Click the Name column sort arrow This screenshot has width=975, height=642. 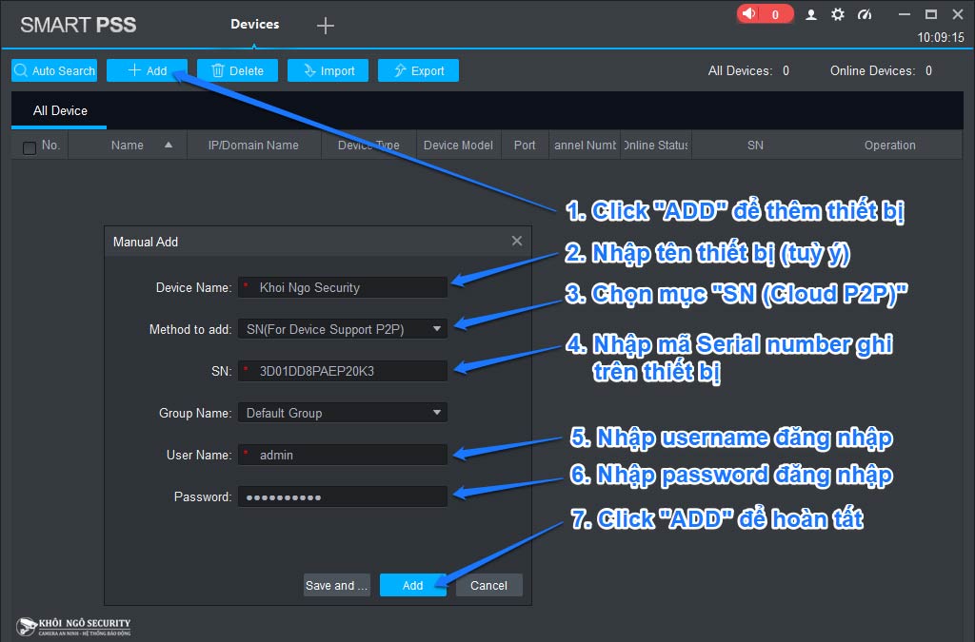(x=168, y=145)
